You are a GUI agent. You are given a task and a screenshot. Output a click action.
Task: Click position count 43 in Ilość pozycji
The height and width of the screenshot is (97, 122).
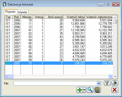(x=61, y=37)
